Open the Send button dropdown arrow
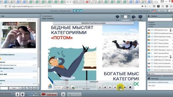 tap(21, 88)
